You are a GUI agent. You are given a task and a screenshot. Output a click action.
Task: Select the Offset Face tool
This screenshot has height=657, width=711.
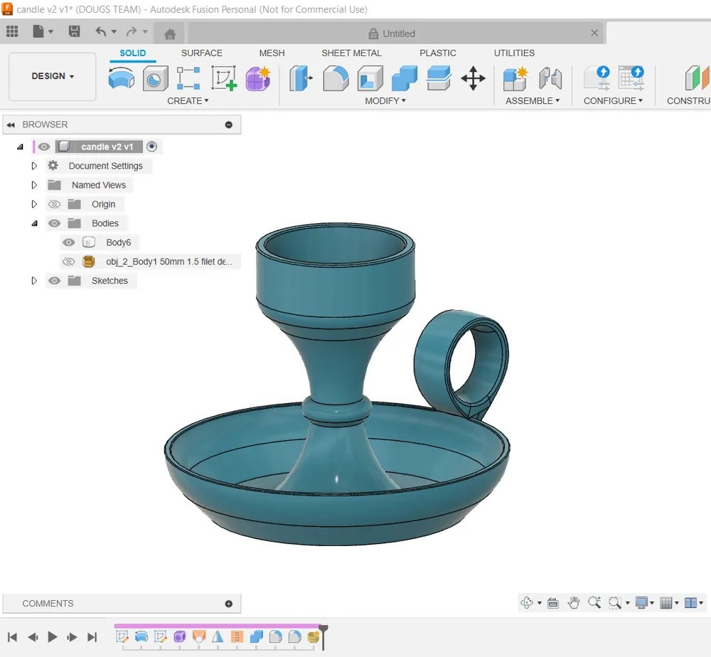[x=439, y=78]
